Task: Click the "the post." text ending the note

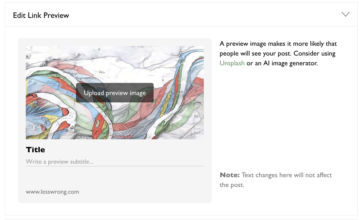Action: (232, 185)
